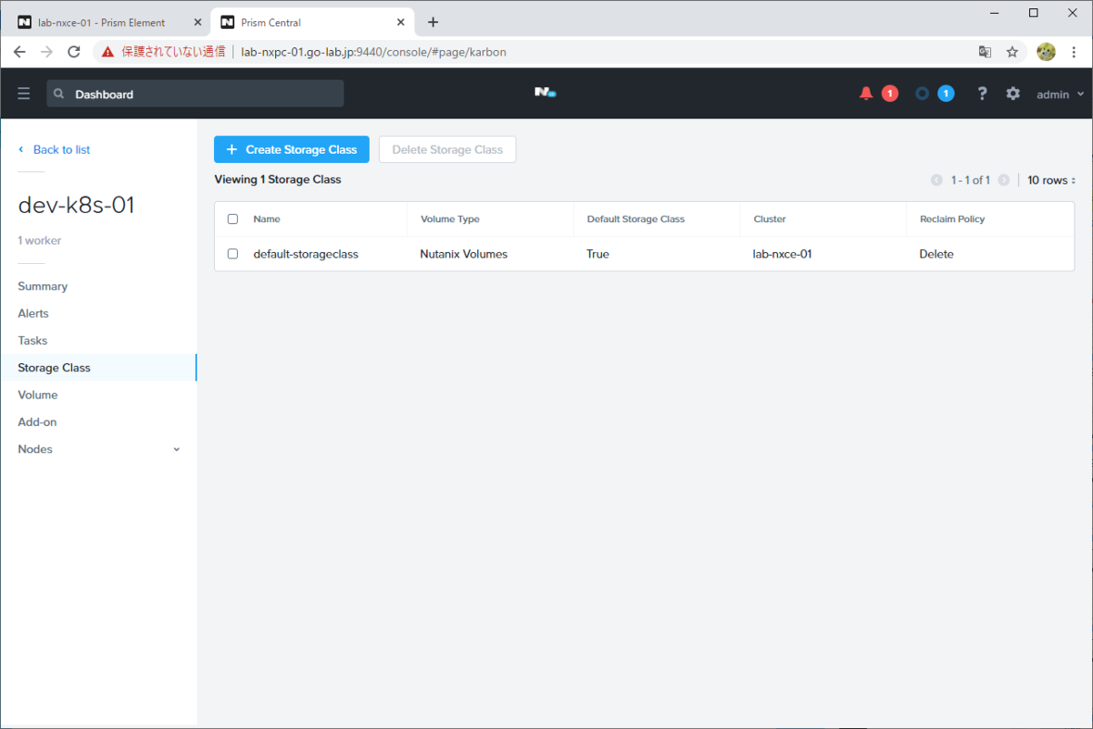1093x729 pixels.
Task: Open Add-on in the sidebar
Action: click(x=37, y=422)
